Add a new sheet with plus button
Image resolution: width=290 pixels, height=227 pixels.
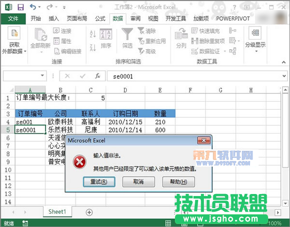coord(89,212)
